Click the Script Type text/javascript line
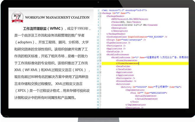Viewport: 195px width, 122px height. point(126,40)
